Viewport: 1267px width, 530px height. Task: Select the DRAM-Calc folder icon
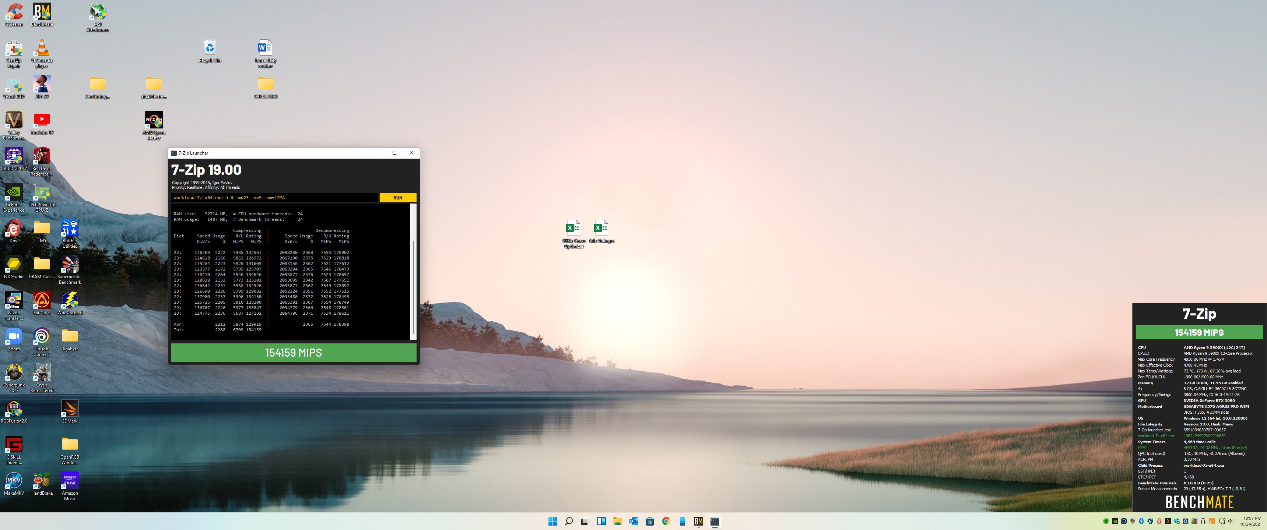pos(42,268)
